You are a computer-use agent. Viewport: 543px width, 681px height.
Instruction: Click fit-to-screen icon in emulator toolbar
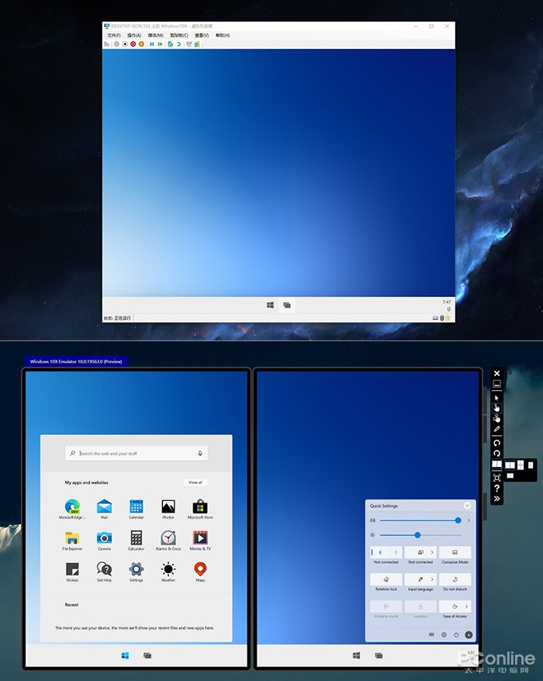tap(496, 478)
